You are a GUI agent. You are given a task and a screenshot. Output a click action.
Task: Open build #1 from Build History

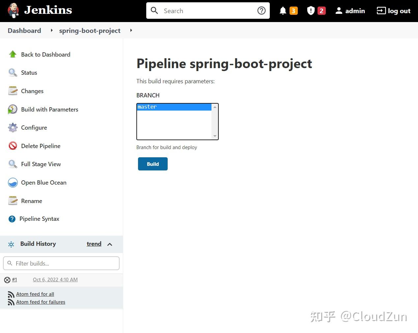click(x=14, y=280)
